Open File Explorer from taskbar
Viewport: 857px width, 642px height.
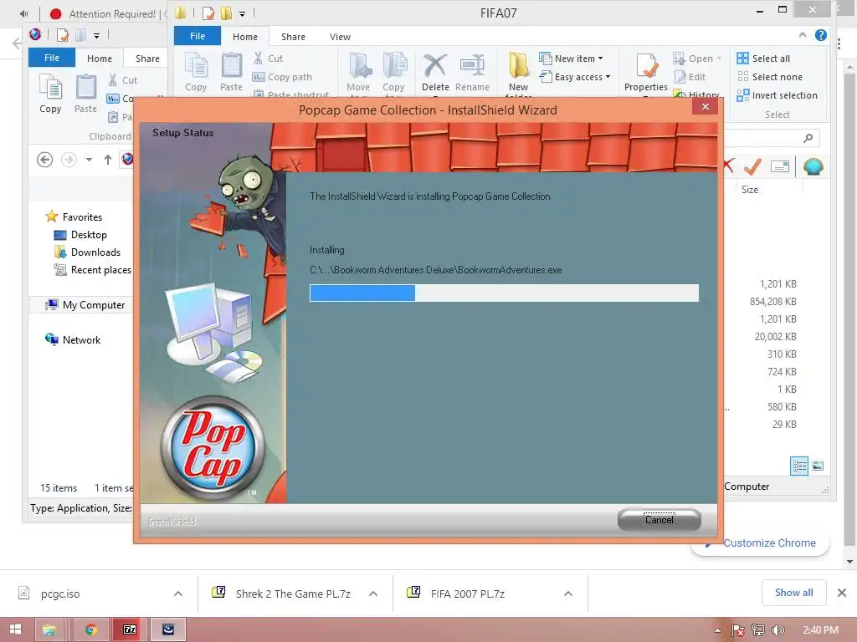(x=49, y=629)
